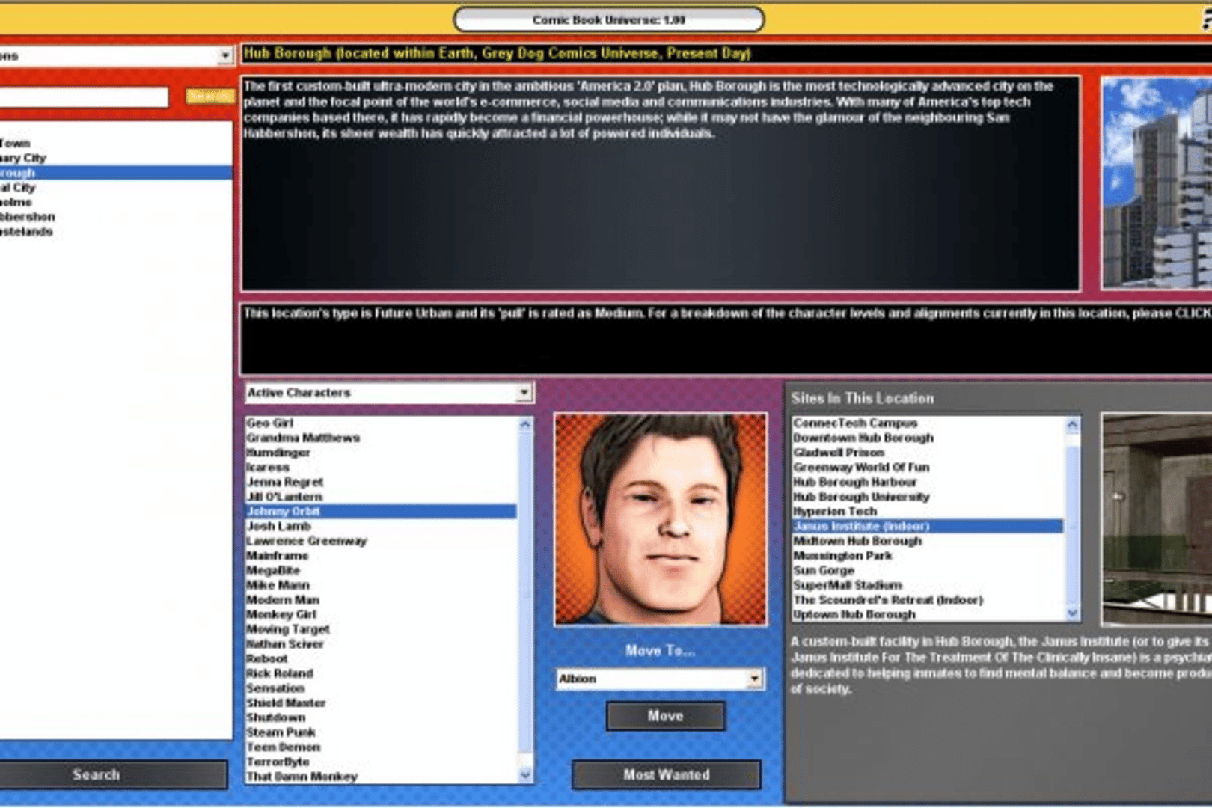
Task: Click the small yellow Search button
Action: [x=209, y=97]
